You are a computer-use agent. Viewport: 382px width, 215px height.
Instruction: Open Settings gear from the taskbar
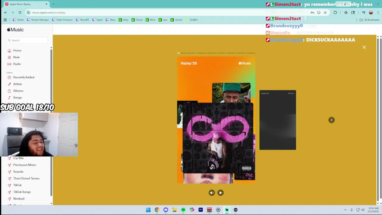click(218, 210)
